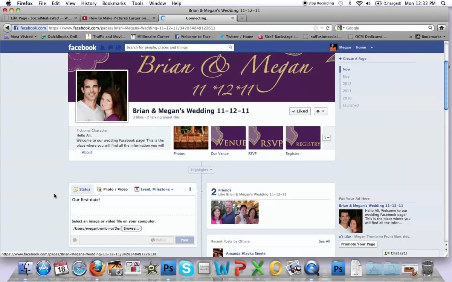The height and width of the screenshot is (282, 452).
Task: Open the notifications globe icon
Action: [118, 47]
